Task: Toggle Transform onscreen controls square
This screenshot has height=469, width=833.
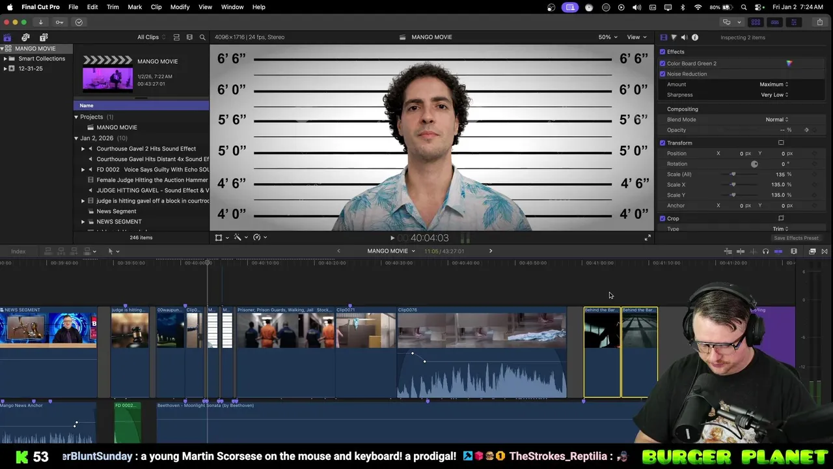Action: pyautogui.click(x=781, y=143)
